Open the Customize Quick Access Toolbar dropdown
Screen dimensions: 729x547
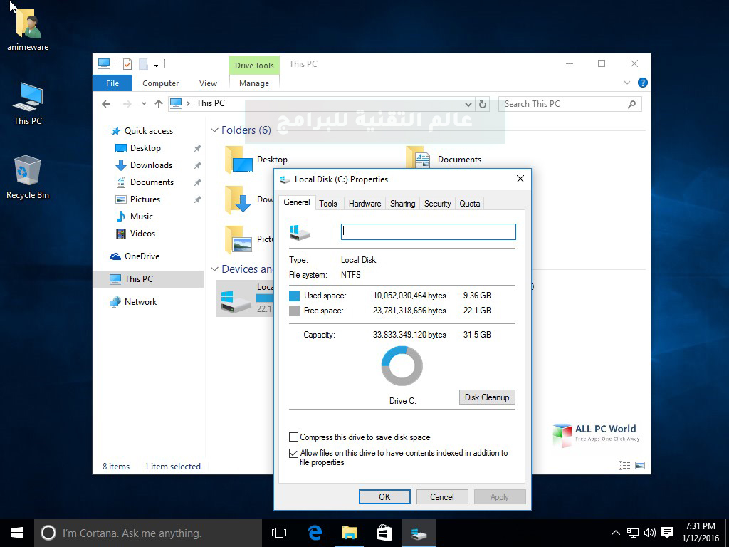coord(156,63)
